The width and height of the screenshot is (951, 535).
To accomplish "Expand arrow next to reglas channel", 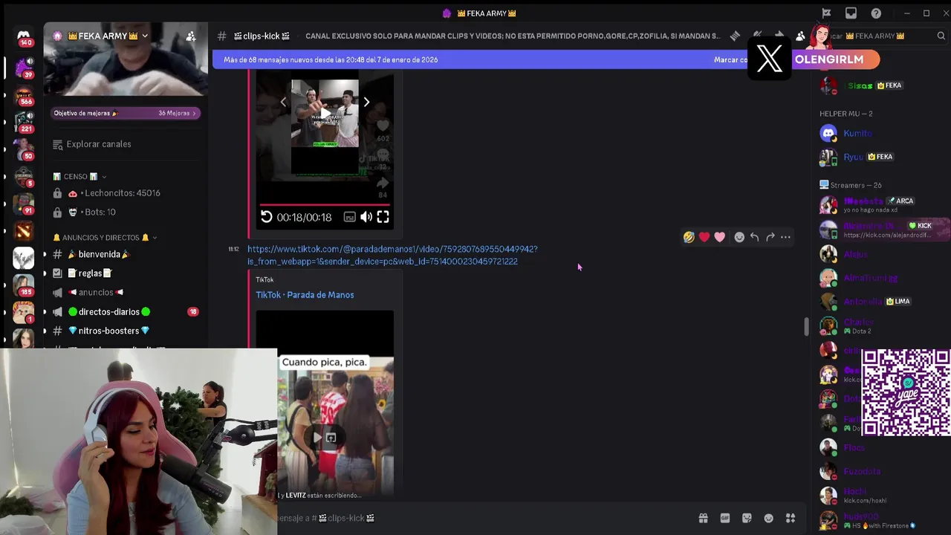I will (x=45, y=273).
